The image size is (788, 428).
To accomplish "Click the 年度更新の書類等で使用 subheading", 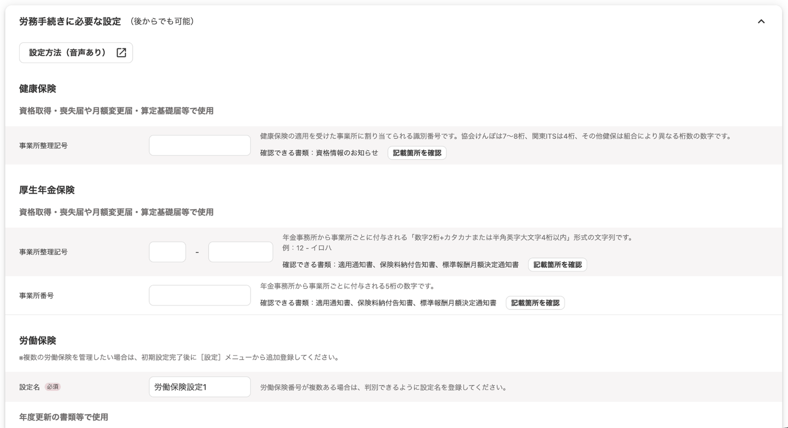I will [x=64, y=417].
